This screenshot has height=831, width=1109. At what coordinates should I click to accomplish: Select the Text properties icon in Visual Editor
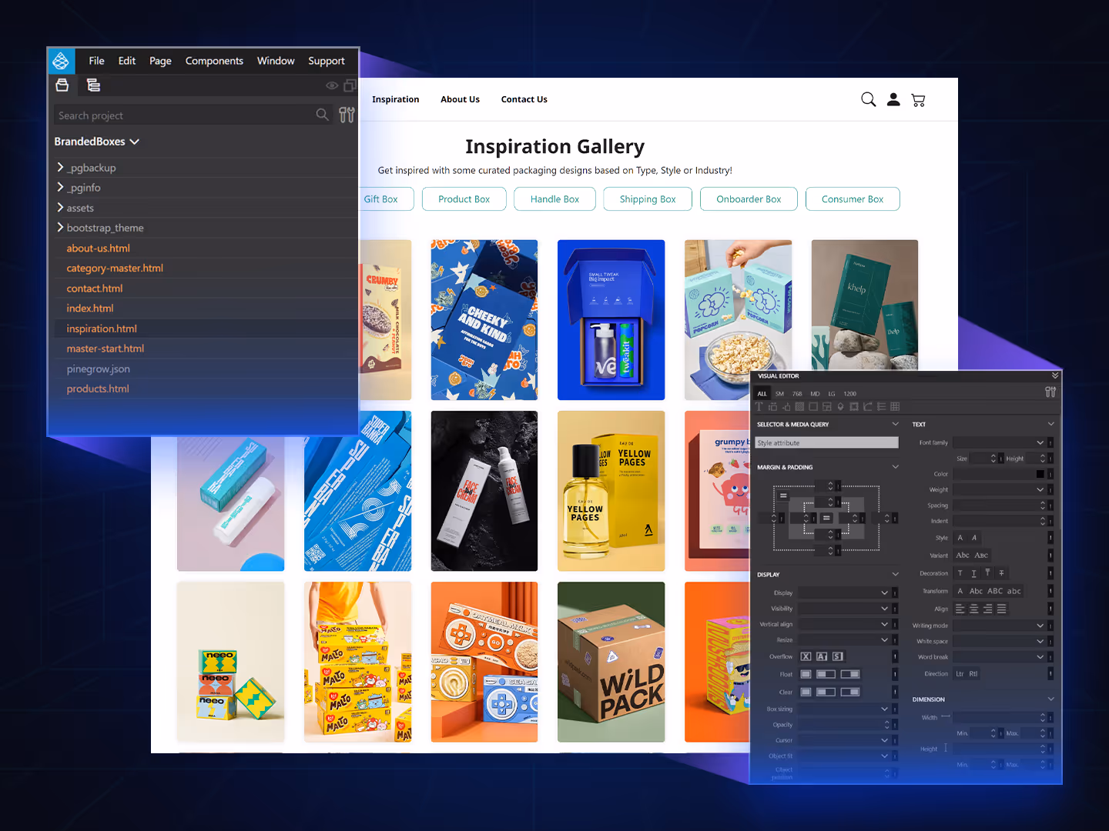click(x=759, y=406)
